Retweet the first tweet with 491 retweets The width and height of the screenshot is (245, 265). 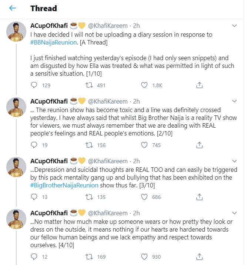(89, 85)
